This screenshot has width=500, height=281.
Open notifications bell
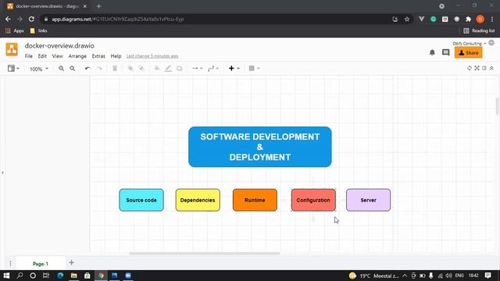[x=432, y=52]
